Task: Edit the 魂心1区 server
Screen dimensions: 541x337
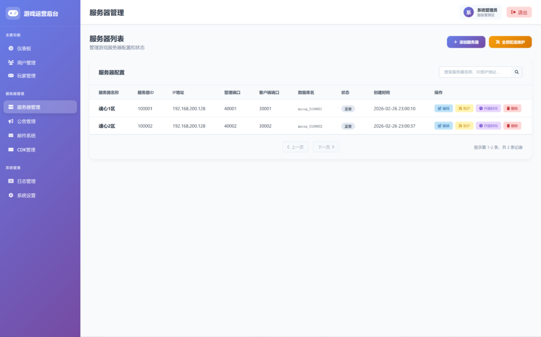Action: click(x=443, y=108)
